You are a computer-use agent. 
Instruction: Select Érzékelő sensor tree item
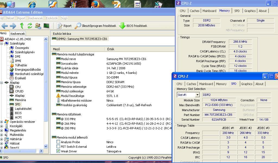point(20,78)
